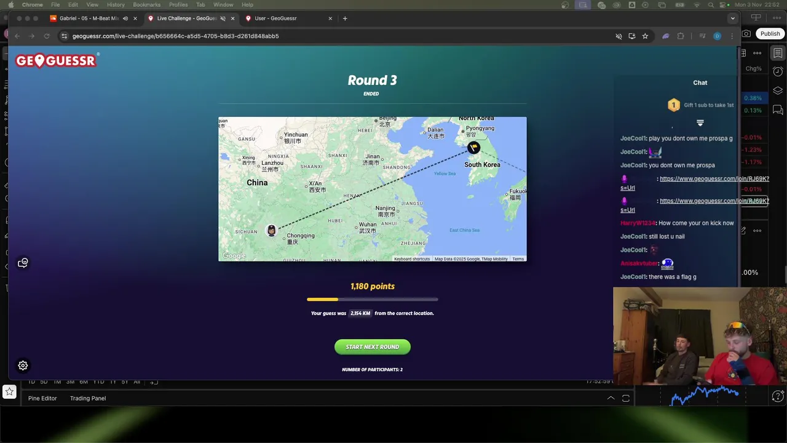Click the TradingView favorites star icon
787x443 pixels.
(9, 391)
